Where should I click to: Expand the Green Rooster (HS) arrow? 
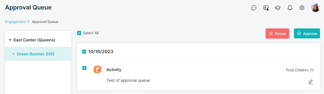[14, 54]
